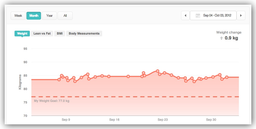Click the weight change up arrow icon
The height and width of the screenshot is (129, 256).
click(221, 38)
